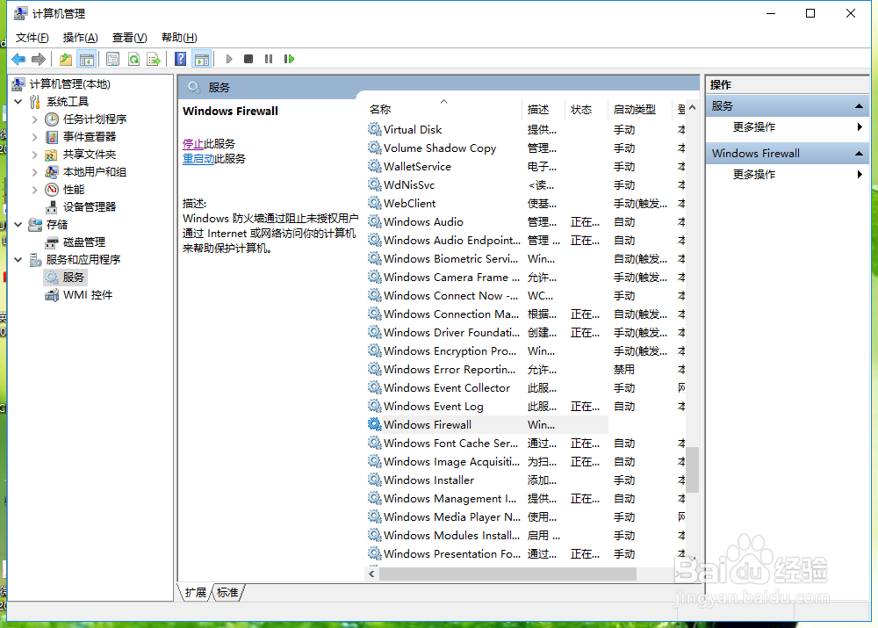Expand the 性能 node arrow
The image size is (878, 628).
(35, 190)
